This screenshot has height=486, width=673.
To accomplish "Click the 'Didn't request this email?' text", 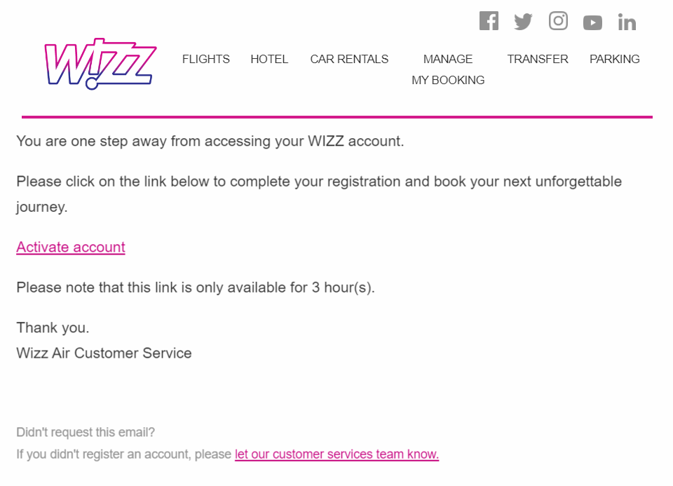I will tap(86, 432).
